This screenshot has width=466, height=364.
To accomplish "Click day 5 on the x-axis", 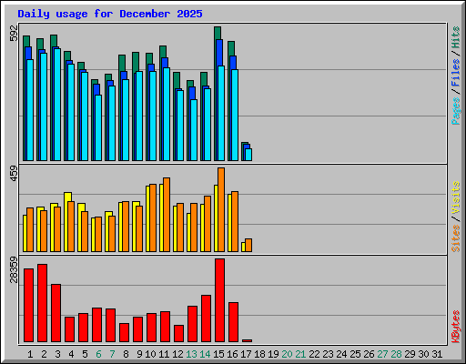I will coord(85,354).
